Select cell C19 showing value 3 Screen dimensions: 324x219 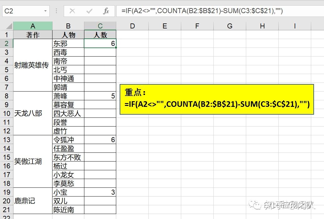click(x=100, y=192)
